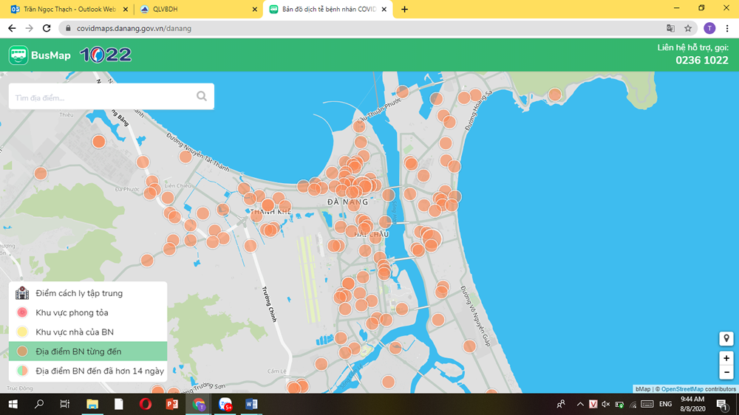Open PowerPoint from the Windows taskbar
The image size is (739, 415).
coord(172,404)
